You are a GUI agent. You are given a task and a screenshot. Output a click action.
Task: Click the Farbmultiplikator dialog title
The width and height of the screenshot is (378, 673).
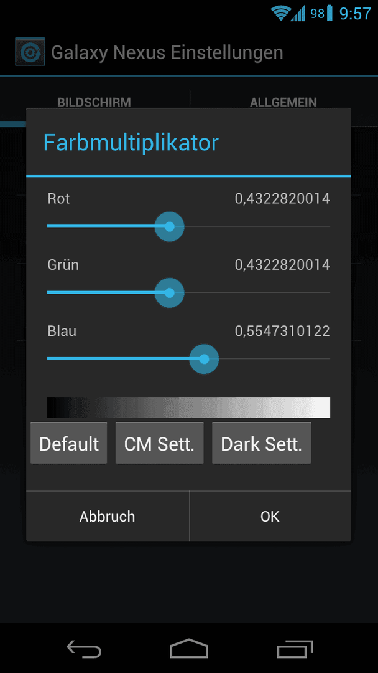[x=131, y=143]
